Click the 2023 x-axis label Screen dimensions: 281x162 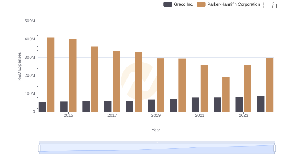tap(243, 115)
